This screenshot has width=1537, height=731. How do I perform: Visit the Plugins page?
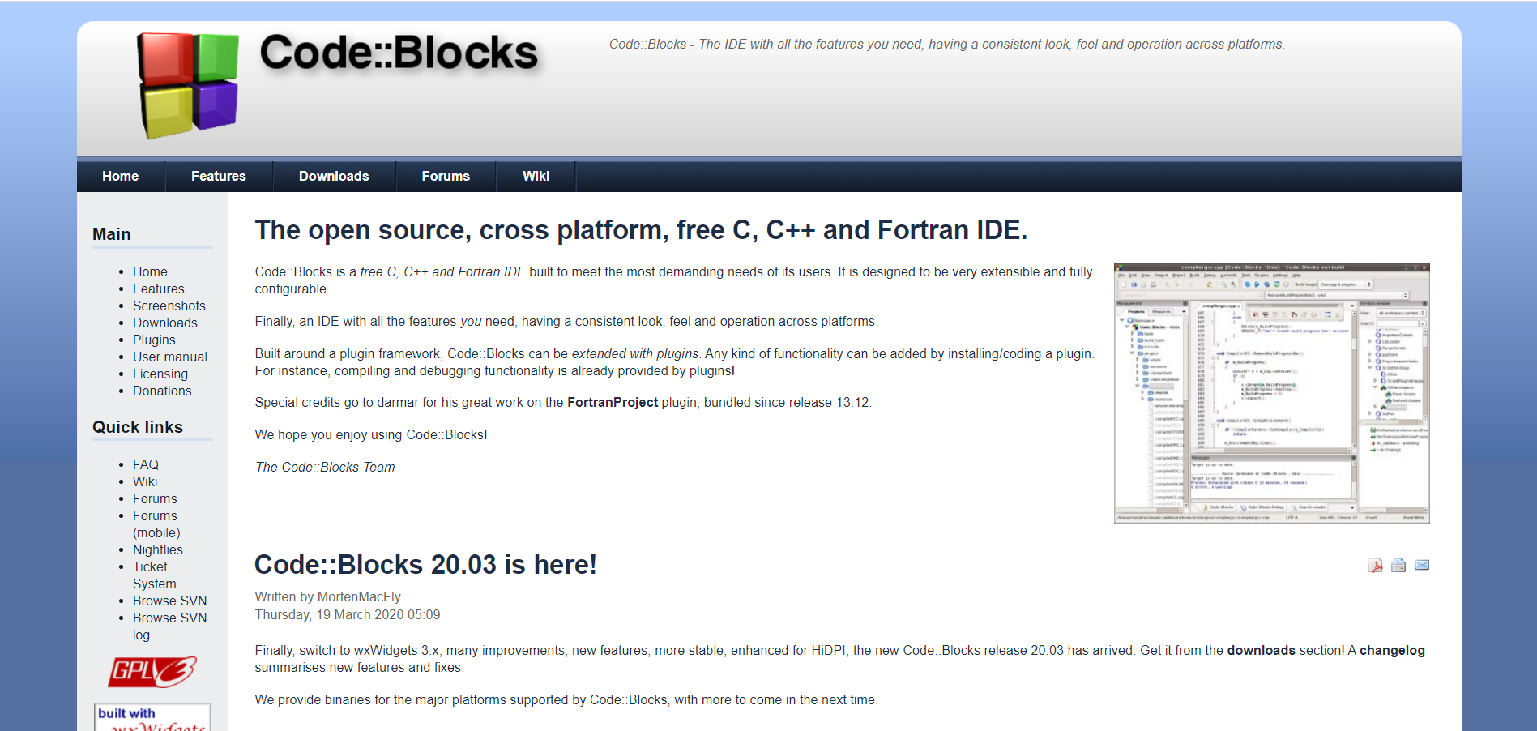[x=154, y=340]
